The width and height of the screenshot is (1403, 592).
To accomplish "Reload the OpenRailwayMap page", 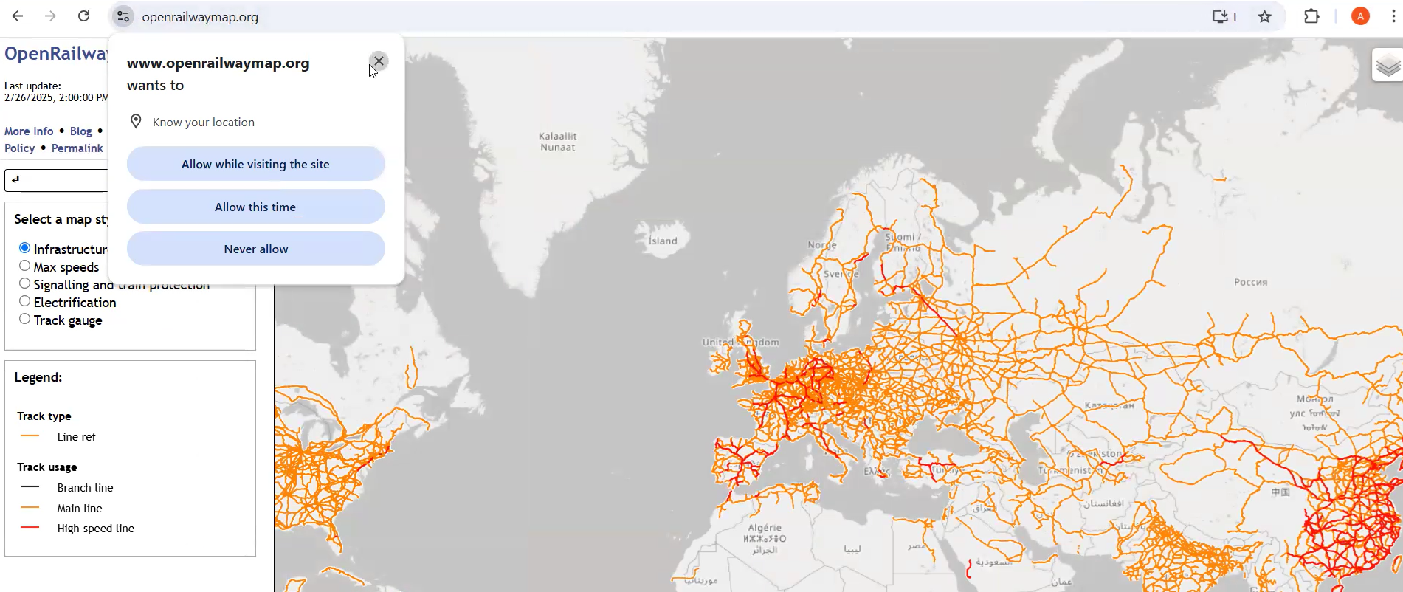I will point(84,16).
